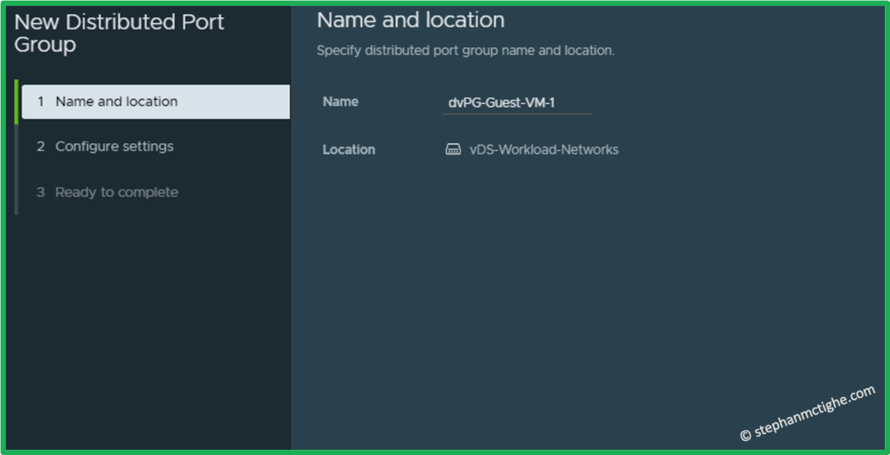Click step number 2 in the sidebar
This screenshot has height=455, width=890.
pos(40,147)
